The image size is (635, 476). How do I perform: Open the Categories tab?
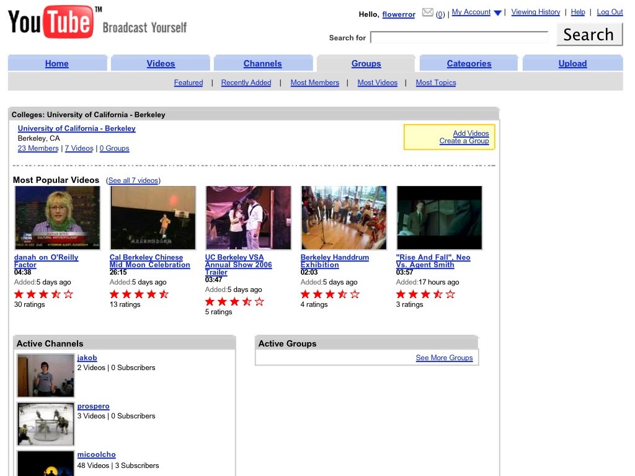coord(469,63)
